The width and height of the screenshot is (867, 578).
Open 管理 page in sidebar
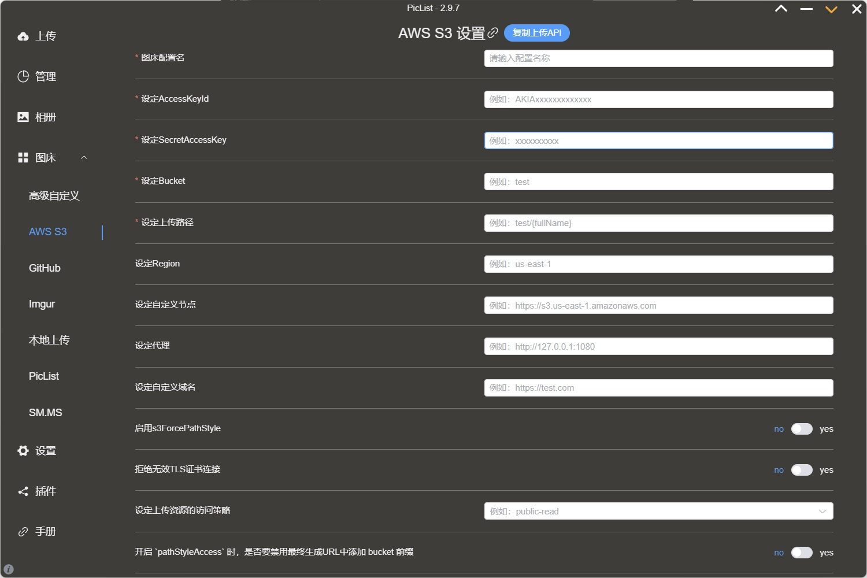pos(46,76)
